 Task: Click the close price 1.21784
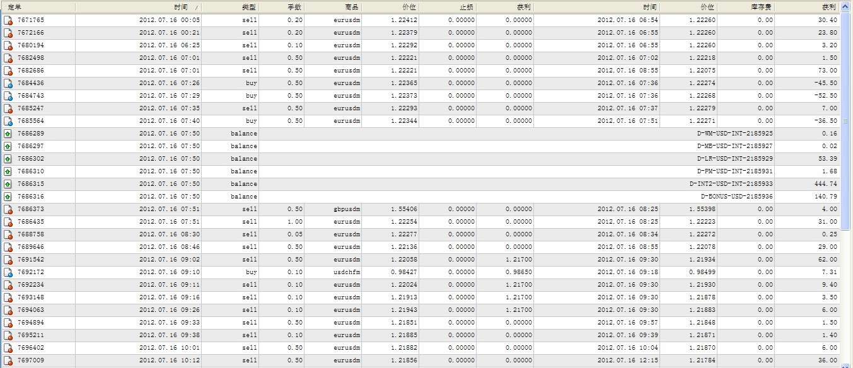tap(702, 360)
